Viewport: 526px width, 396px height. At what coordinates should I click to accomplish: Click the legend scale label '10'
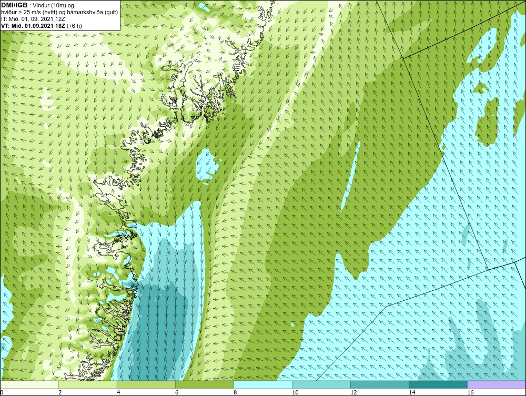point(295,392)
